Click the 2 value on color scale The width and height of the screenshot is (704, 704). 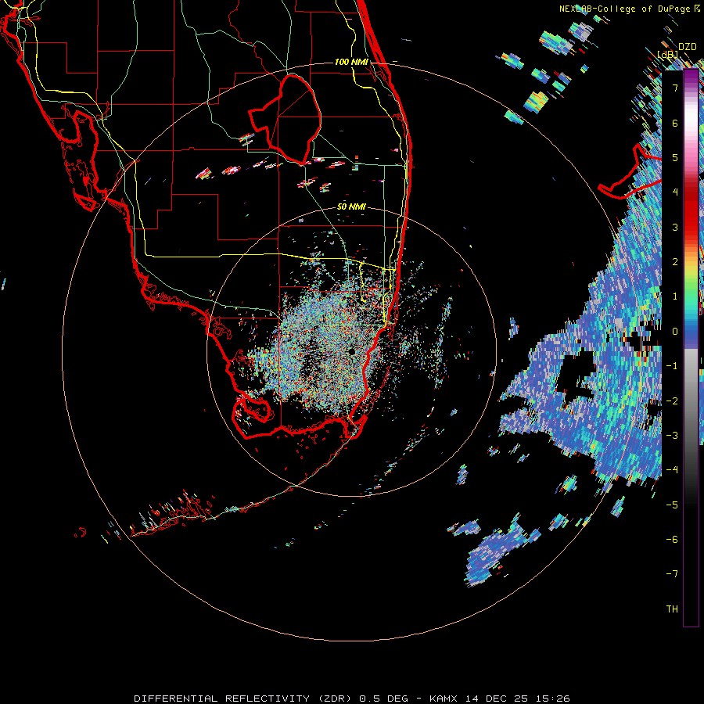coord(675,262)
